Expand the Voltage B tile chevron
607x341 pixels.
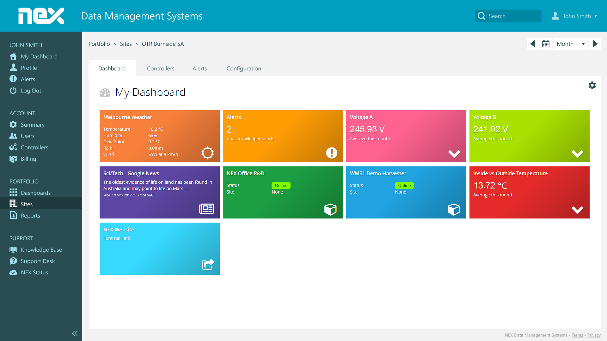(578, 154)
